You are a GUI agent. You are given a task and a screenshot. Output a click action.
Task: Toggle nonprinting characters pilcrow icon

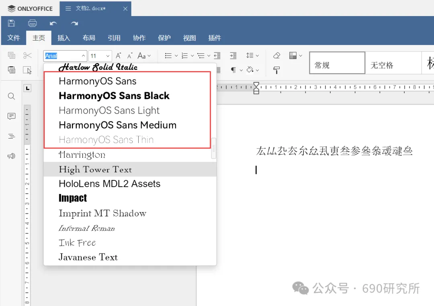pyautogui.click(x=233, y=70)
